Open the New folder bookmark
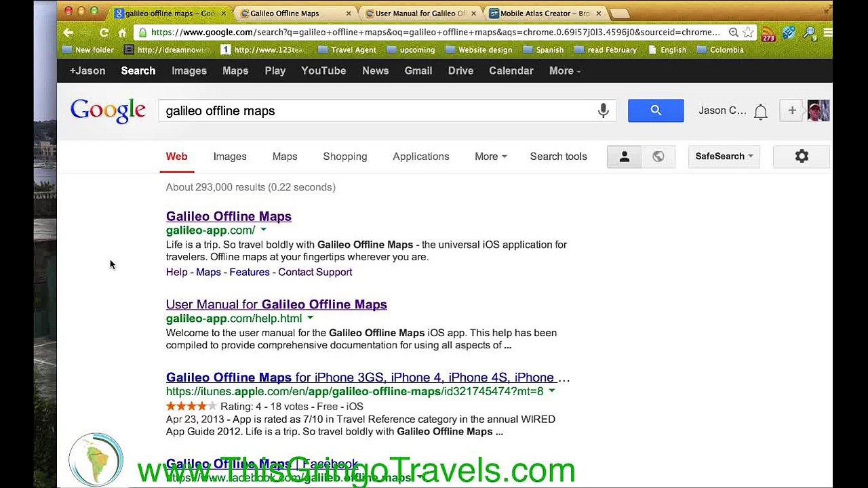This screenshot has height=488, width=868. [87, 50]
